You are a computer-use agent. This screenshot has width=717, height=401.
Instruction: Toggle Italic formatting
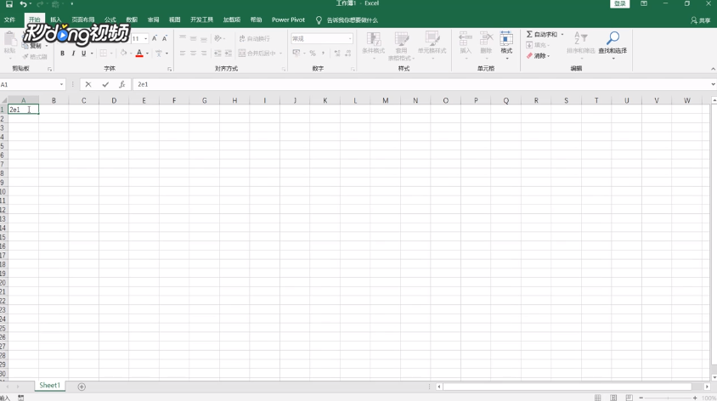(73, 54)
